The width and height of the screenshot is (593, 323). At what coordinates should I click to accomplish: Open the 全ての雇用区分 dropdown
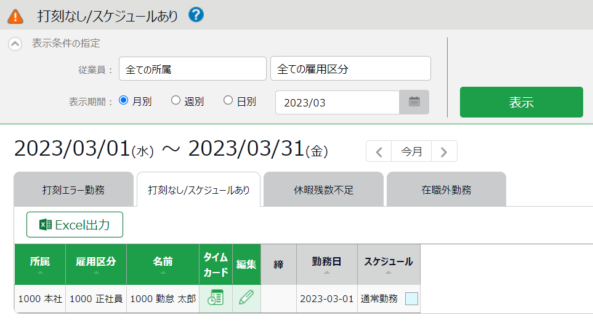click(350, 69)
